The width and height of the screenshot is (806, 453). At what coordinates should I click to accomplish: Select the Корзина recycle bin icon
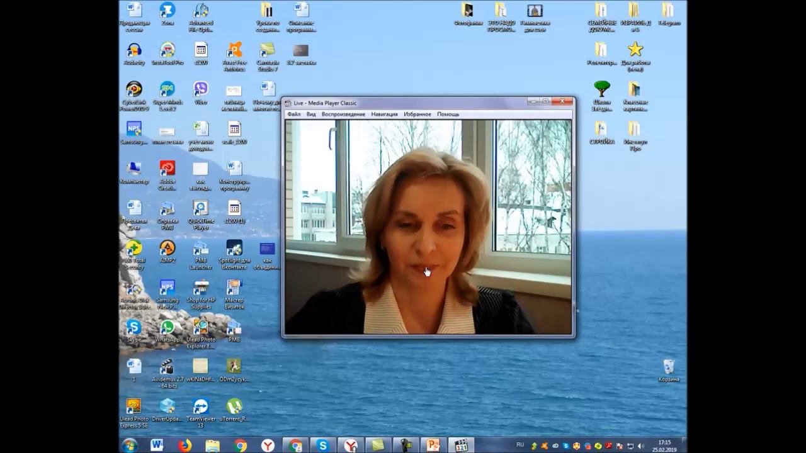669,370
